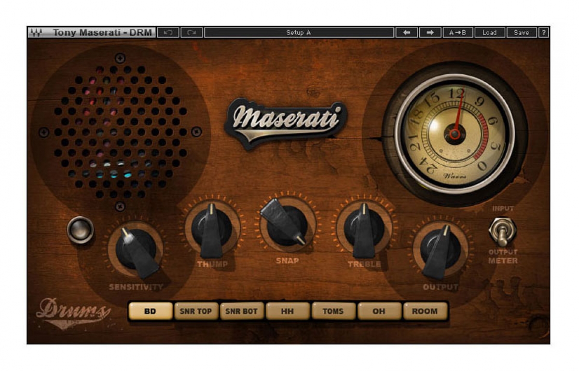579x371 pixels.
Task: Redo the change with the redo arrow
Action: point(192,33)
